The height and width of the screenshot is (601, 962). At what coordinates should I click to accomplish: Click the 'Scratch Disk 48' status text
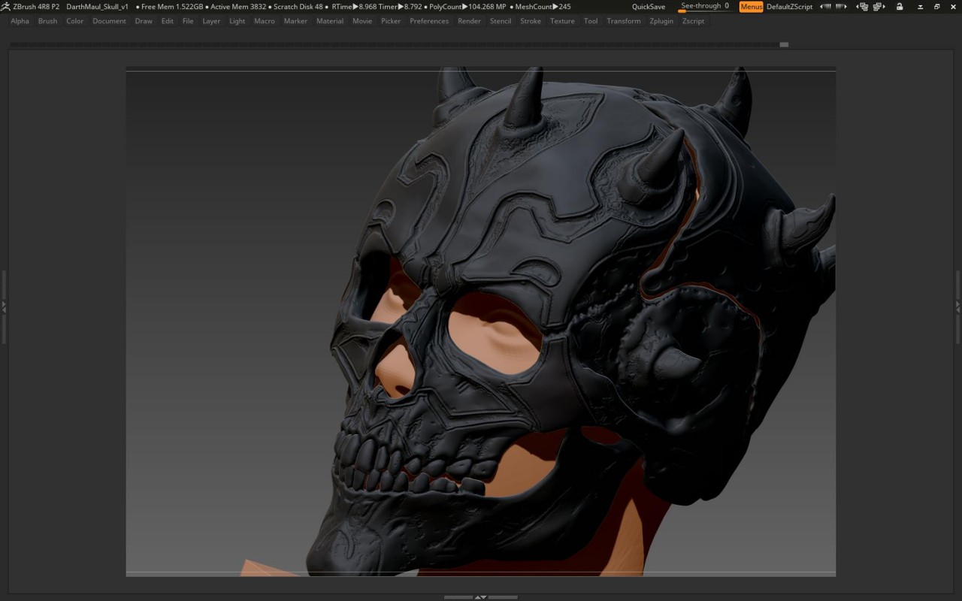pos(298,7)
